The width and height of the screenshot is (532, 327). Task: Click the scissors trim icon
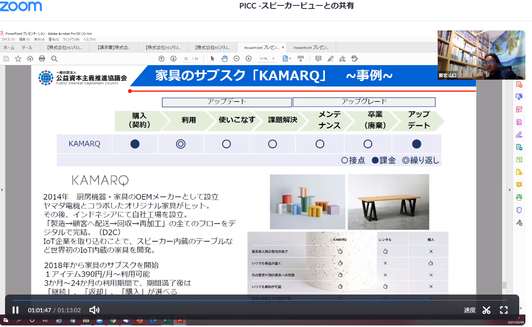(486, 310)
